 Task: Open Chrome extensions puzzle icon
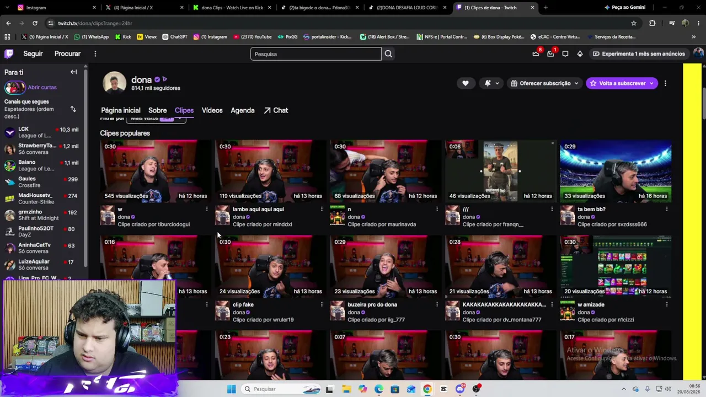[652, 23]
